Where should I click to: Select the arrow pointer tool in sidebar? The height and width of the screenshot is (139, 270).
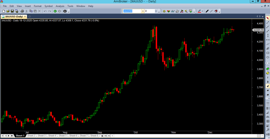point(268,18)
